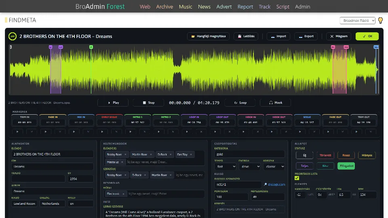Set status to Törlendő

click(x=325, y=155)
